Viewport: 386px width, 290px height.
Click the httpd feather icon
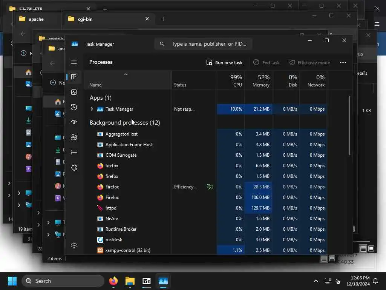(x=100, y=208)
